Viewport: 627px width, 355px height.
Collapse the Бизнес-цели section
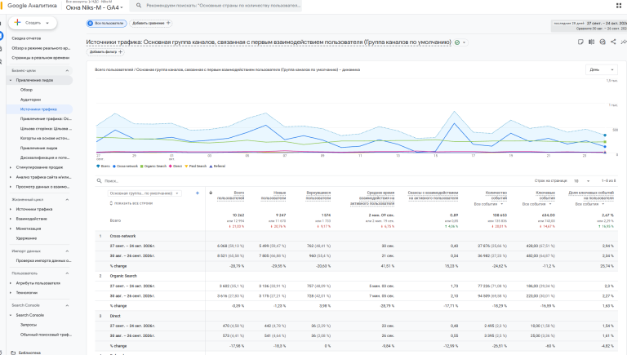(x=67, y=71)
